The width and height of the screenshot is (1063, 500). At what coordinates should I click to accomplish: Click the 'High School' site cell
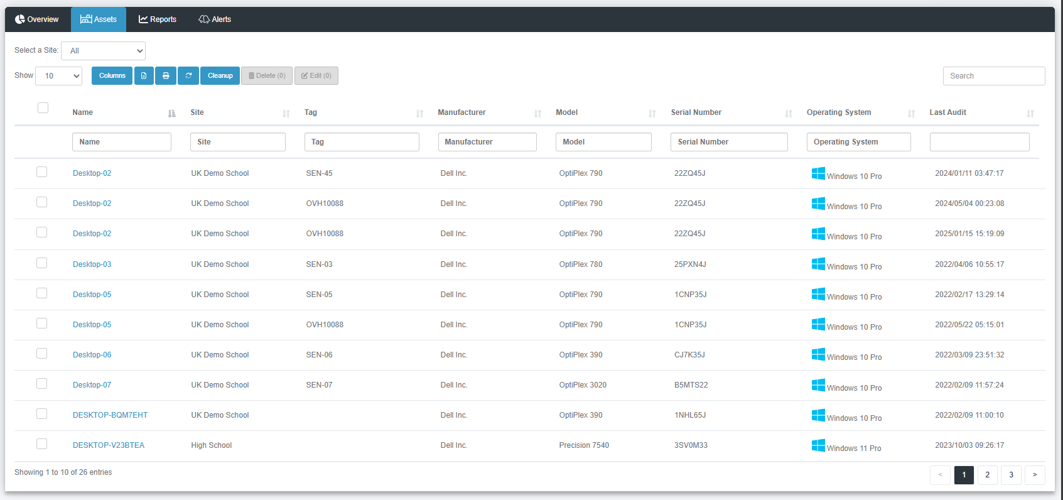click(x=212, y=445)
